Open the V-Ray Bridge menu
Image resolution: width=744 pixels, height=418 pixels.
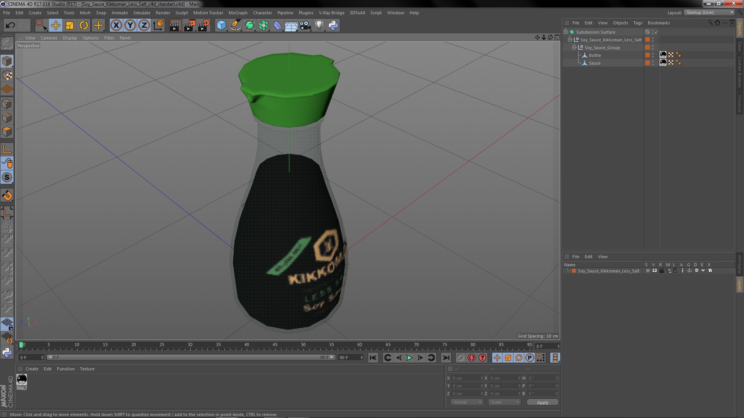pyautogui.click(x=331, y=13)
